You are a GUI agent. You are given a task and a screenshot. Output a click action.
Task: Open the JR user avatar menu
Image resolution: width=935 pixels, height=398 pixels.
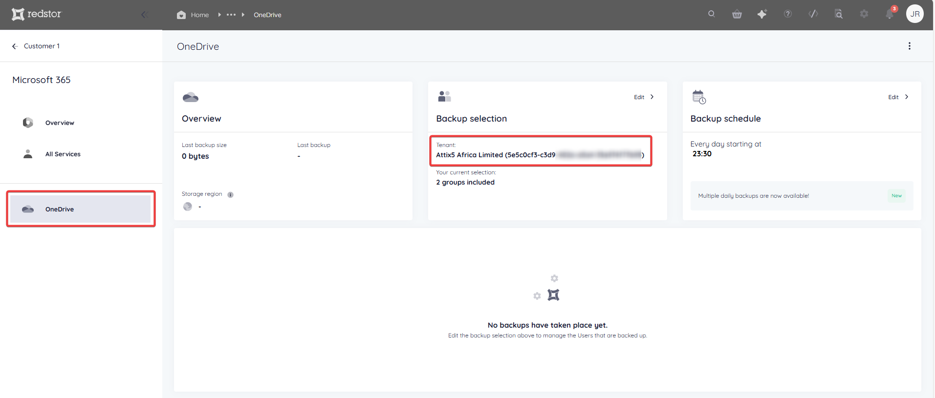[x=915, y=14]
